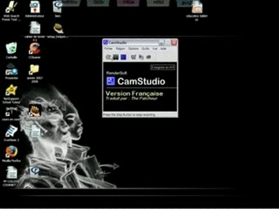This screenshot has width=279, height=209.
Task: Open the Vue menu
Action: click(155, 48)
